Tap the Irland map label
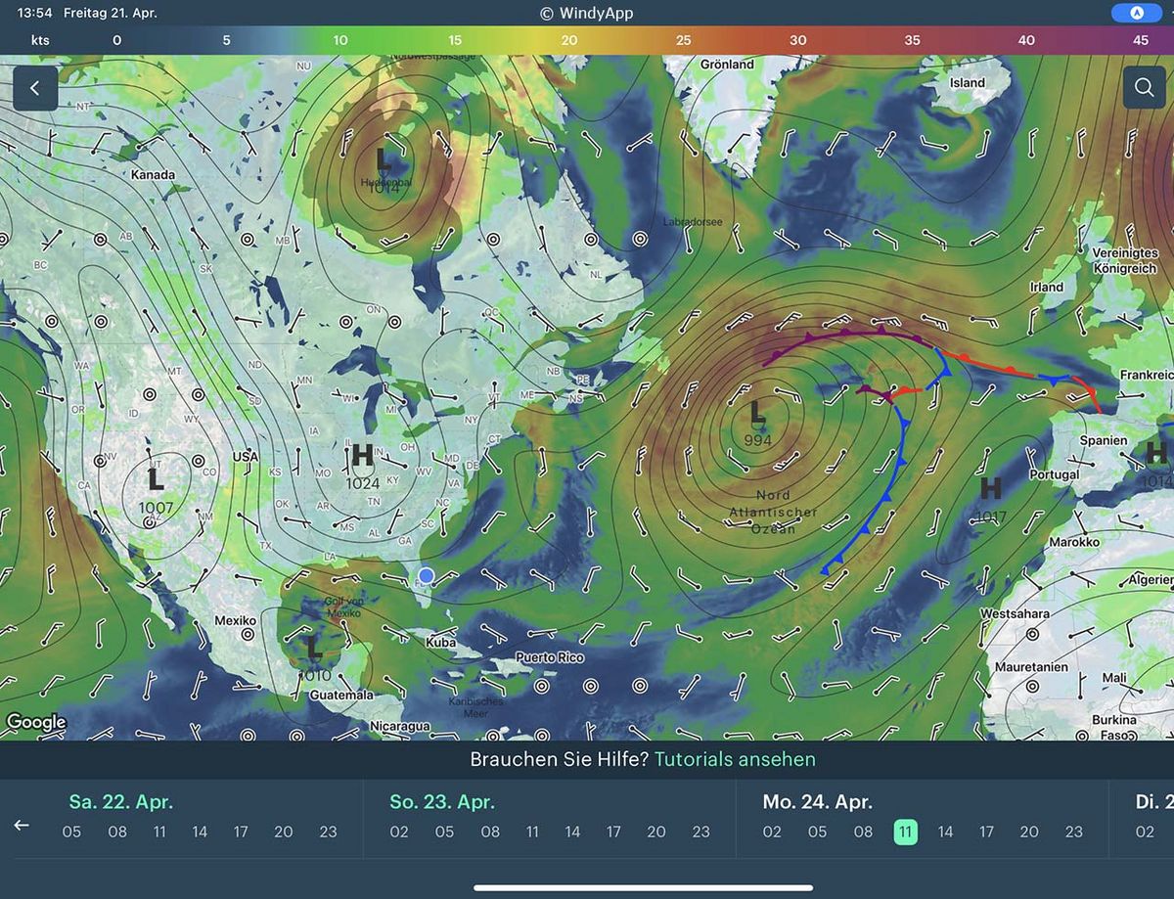Image resolution: width=1174 pixels, height=899 pixels. pos(1046,287)
